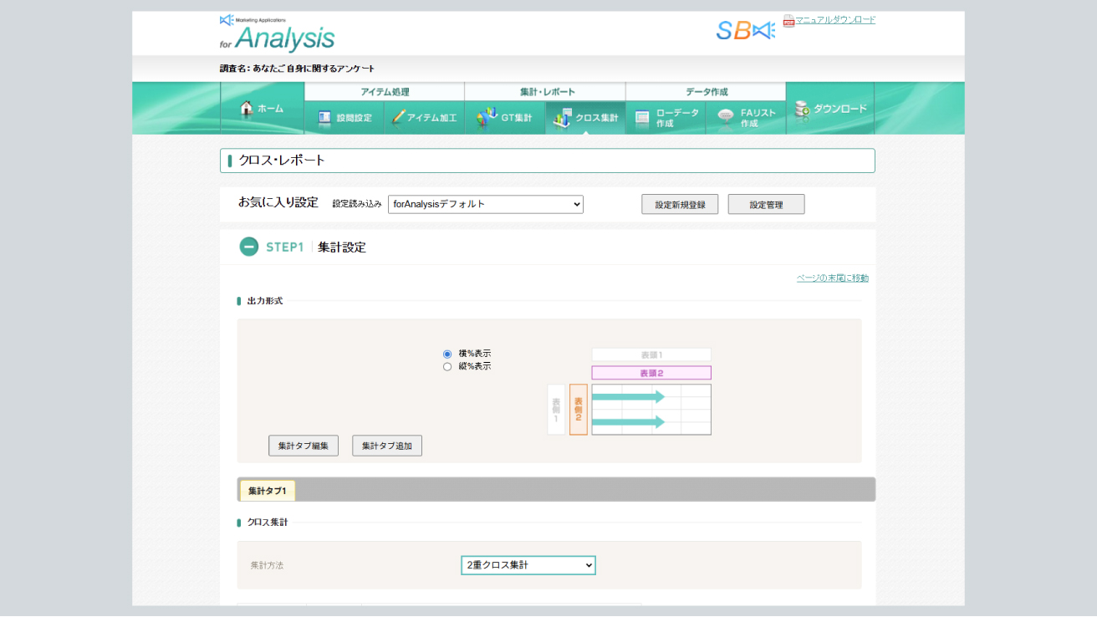Viewport: 1097px width, 617px height.
Task: Select the 縦%表示 radio button
Action: point(447,366)
